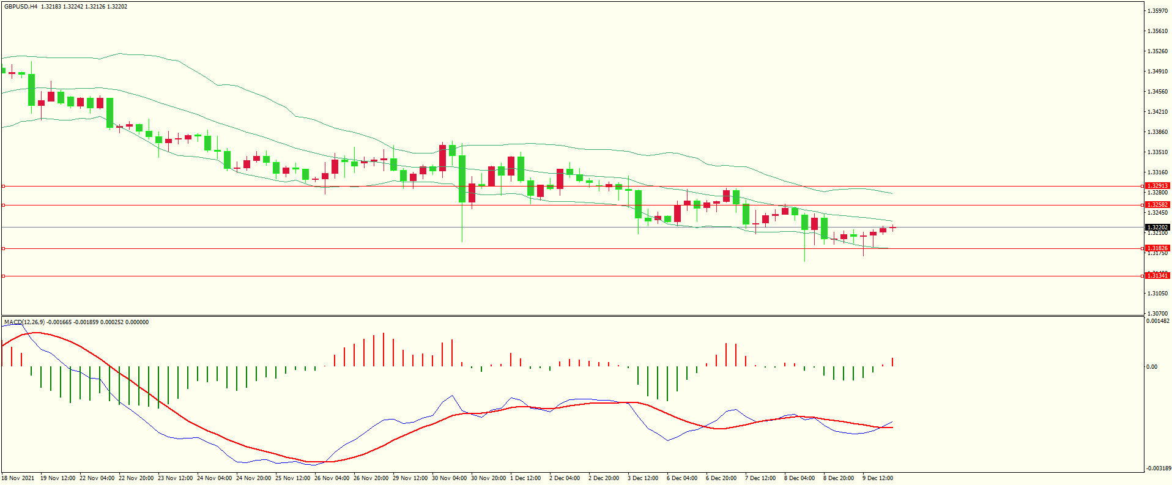Click the 1.35970 top price scale value

pos(1158,11)
